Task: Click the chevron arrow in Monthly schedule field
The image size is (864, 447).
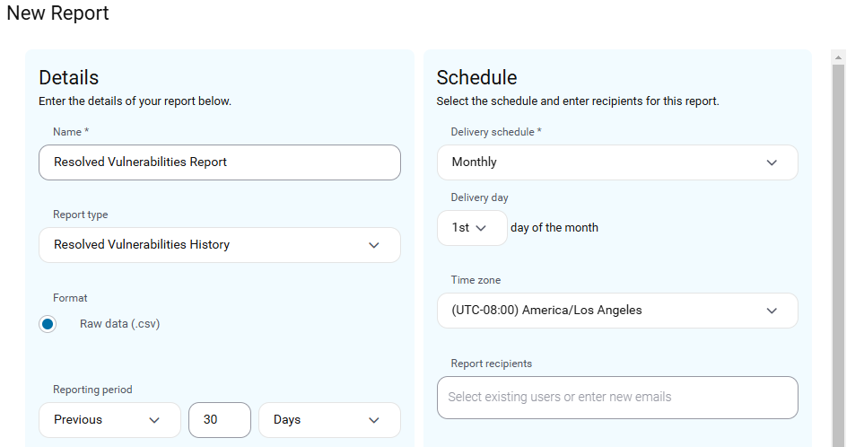Action: (x=772, y=162)
